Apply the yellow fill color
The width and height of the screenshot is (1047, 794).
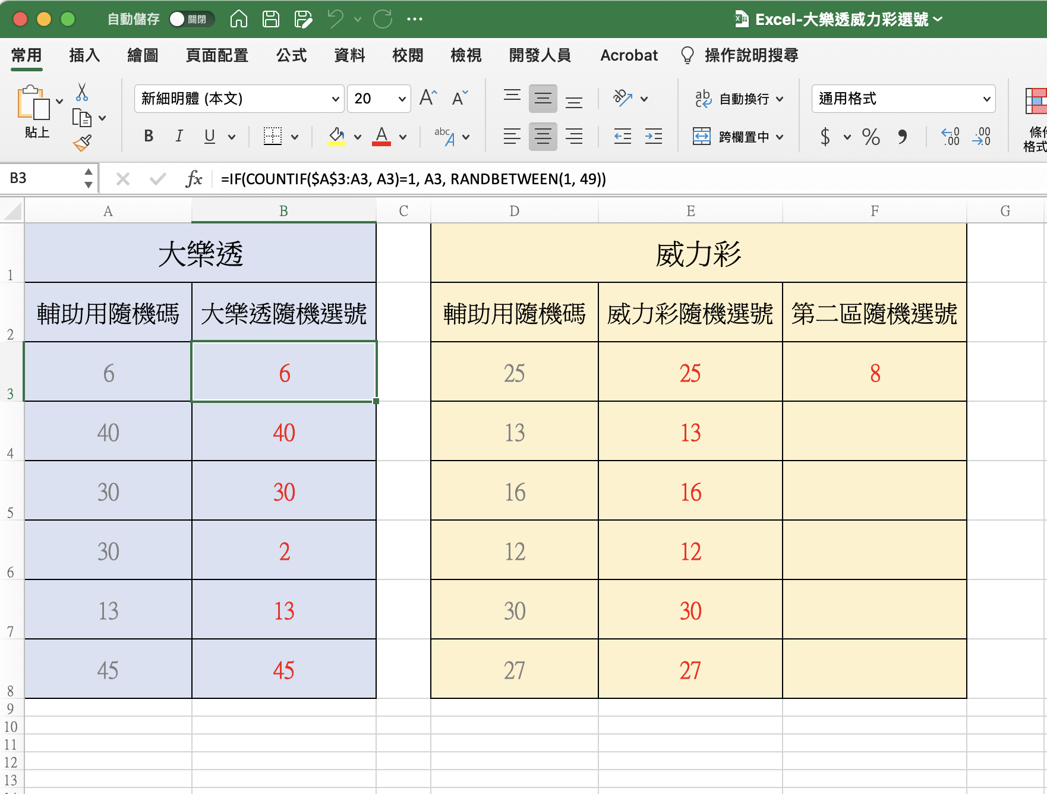pos(336,136)
